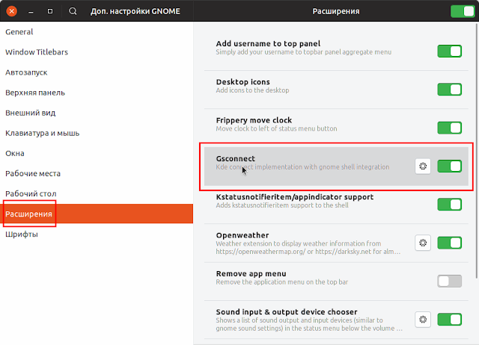Click the 'Weather extension to display weather' description

pyautogui.click(x=308, y=247)
